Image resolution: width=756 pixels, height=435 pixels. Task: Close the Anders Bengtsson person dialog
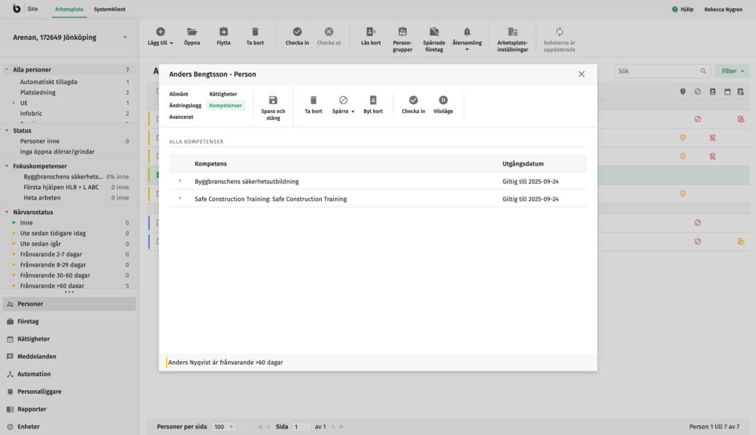pos(581,74)
